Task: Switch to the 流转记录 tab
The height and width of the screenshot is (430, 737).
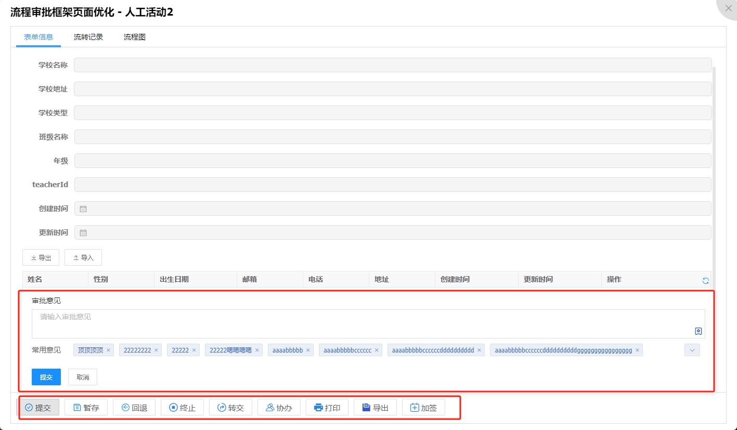Action: [x=88, y=37]
